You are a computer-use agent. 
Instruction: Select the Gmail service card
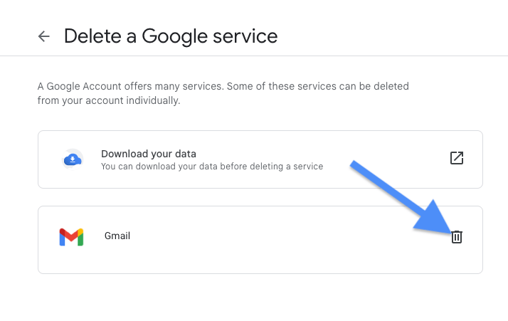[260, 240]
